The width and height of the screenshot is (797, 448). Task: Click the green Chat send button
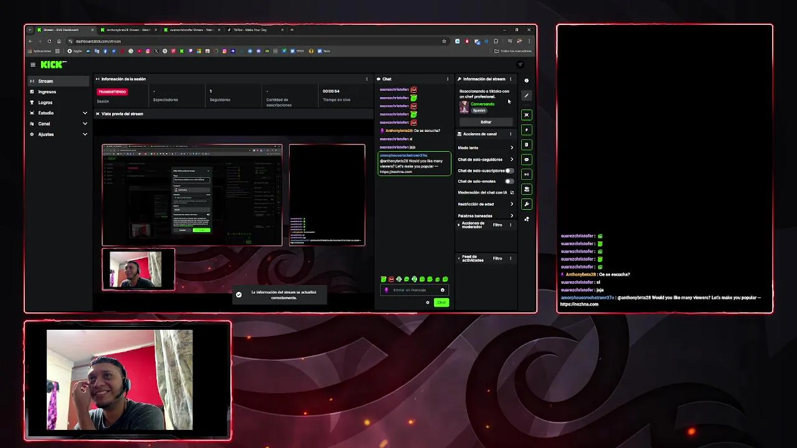[x=441, y=302]
